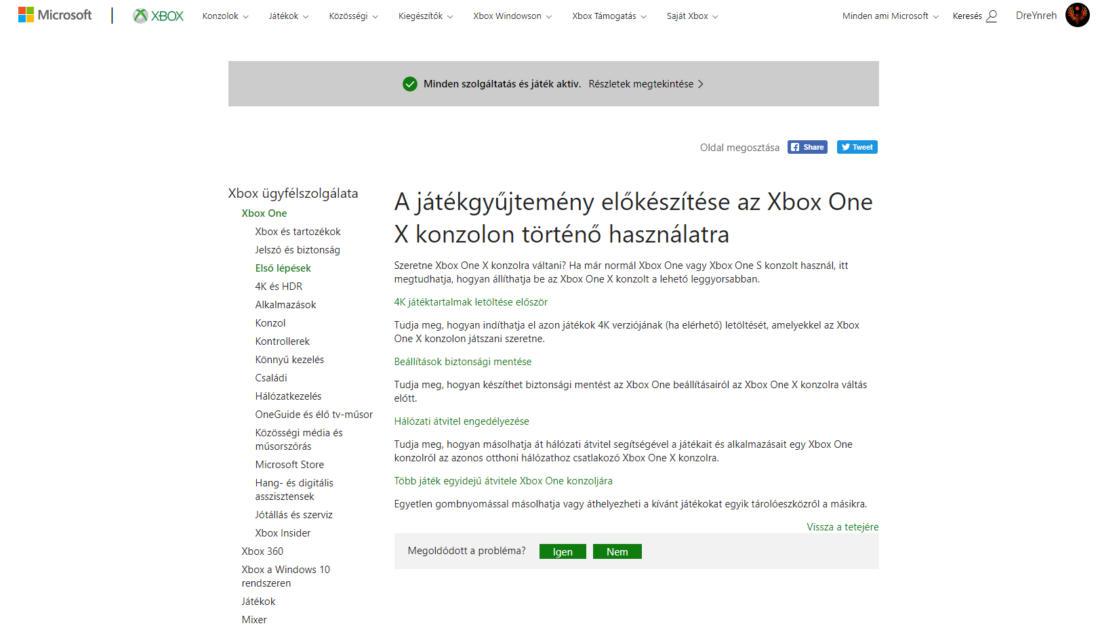Click the green service status checkmark

[x=410, y=84]
